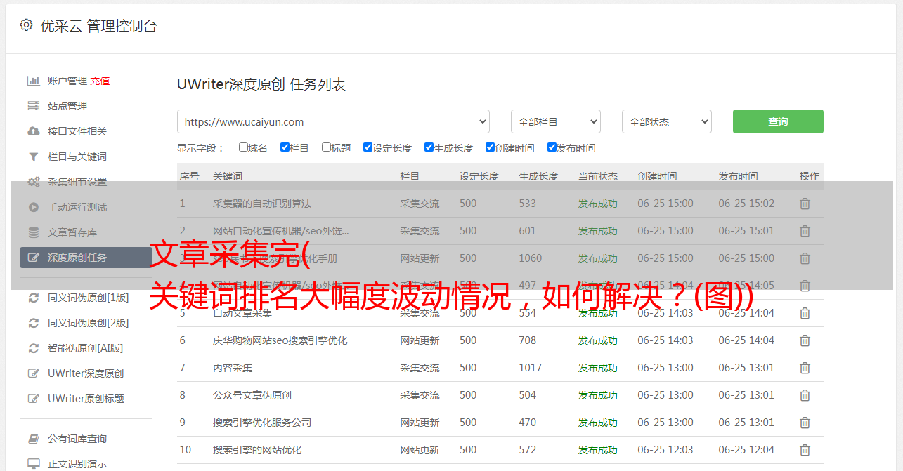This screenshot has width=903, height=471.
Task: Open UWriter原创标题 sidebar link
Action: point(86,399)
